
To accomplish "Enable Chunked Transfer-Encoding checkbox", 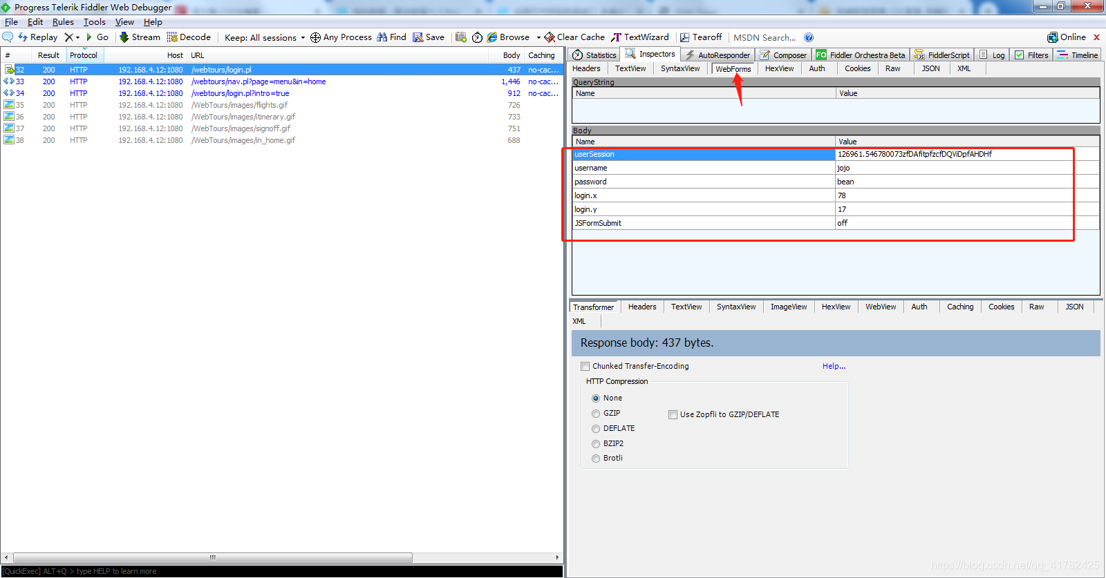I will coord(585,366).
